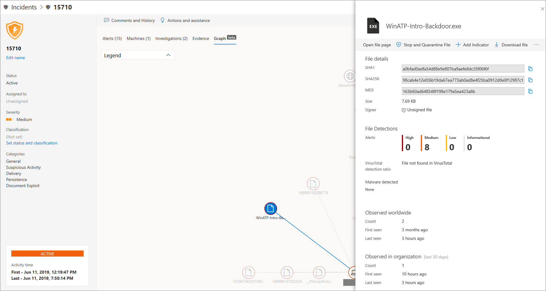
Task: Open the Investigations (2) tab
Action: (171, 38)
